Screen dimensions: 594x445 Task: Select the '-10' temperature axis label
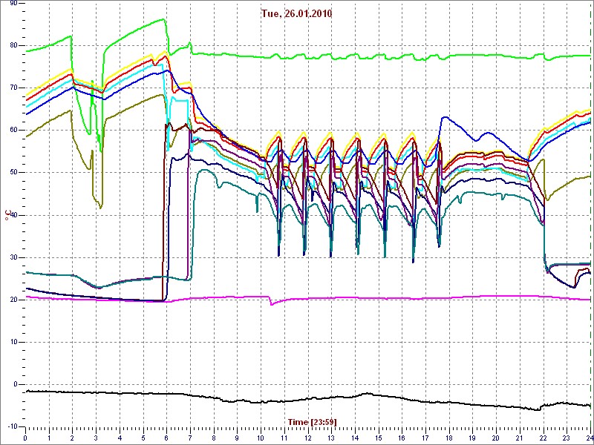pos(11,427)
